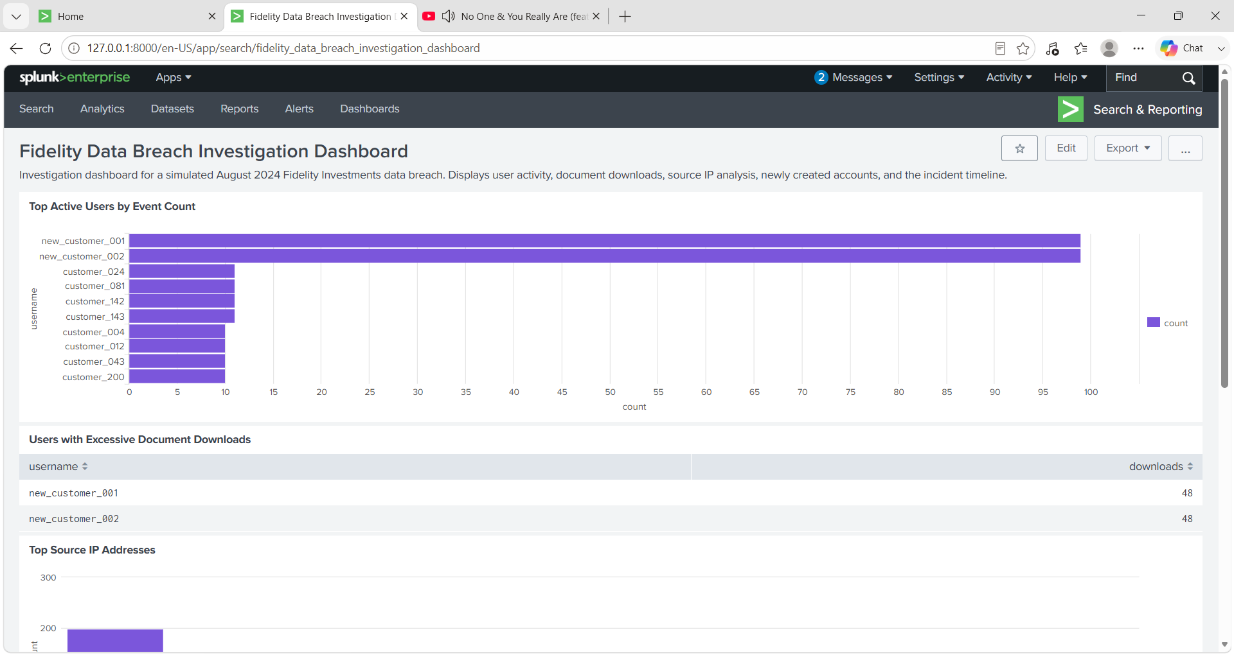Expand the Apps dropdown
This screenshot has height=655, width=1234.
(x=174, y=78)
